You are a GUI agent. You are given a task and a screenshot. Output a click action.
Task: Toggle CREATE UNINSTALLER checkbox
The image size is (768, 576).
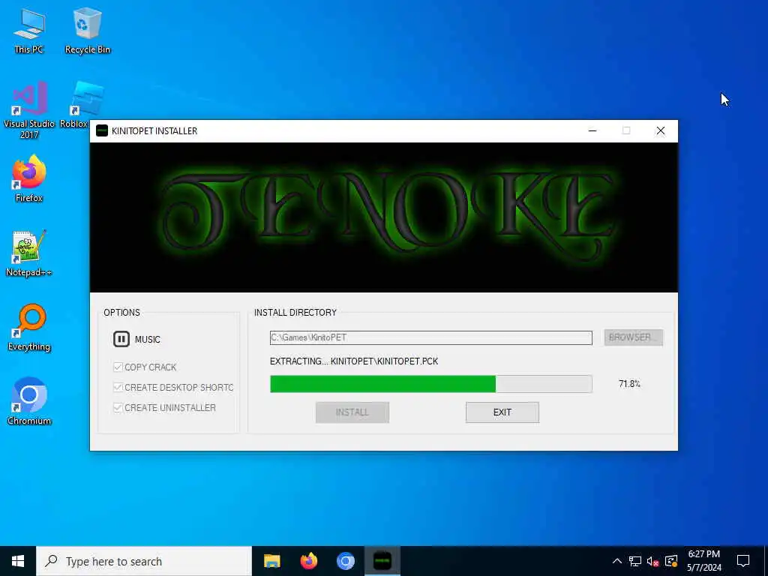[x=118, y=407]
